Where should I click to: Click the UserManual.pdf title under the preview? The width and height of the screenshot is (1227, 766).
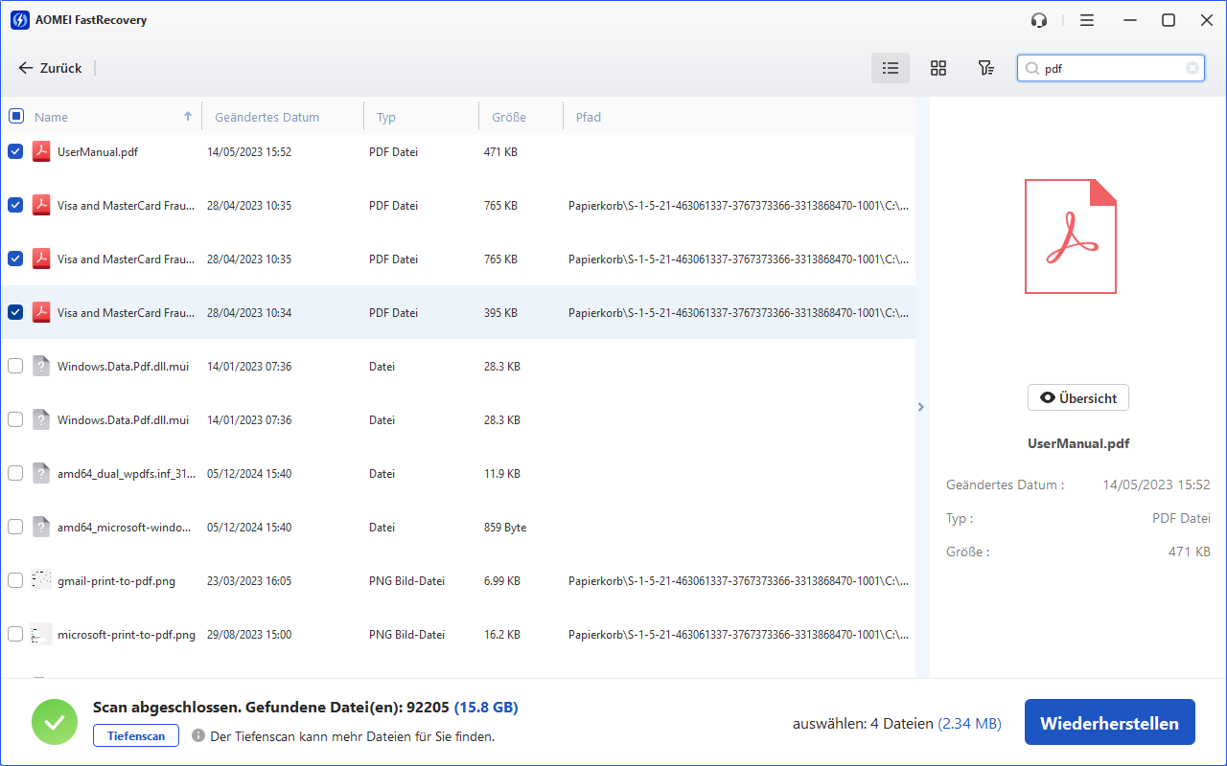1078,443
